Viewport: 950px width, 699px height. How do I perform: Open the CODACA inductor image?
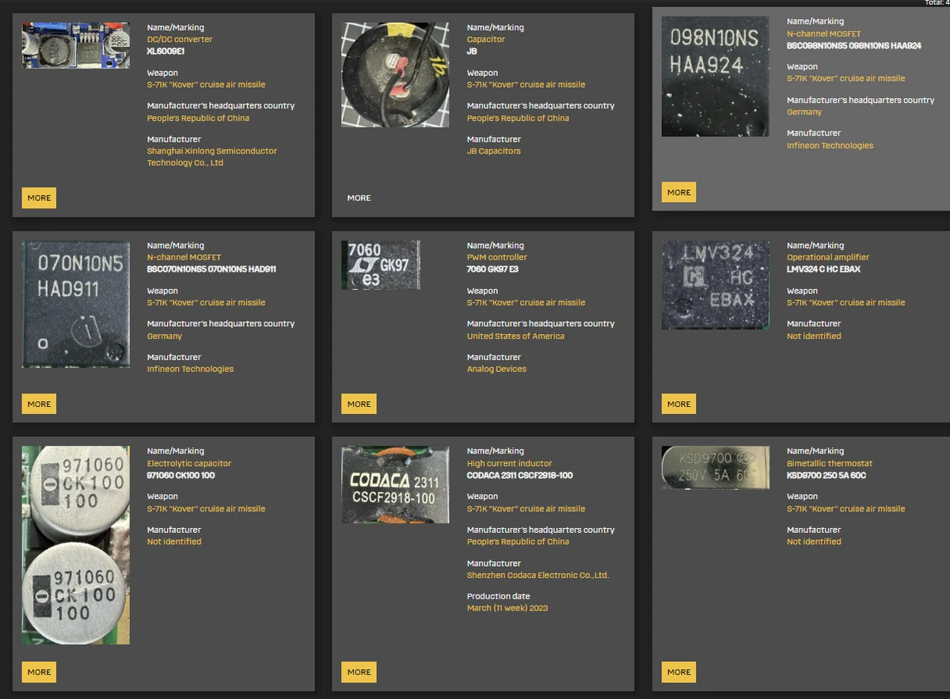coord(395,484)
